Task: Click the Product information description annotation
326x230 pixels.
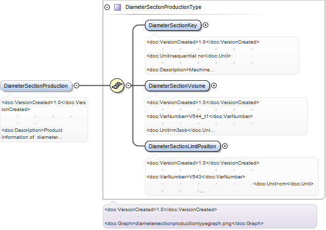Action: 32,133
